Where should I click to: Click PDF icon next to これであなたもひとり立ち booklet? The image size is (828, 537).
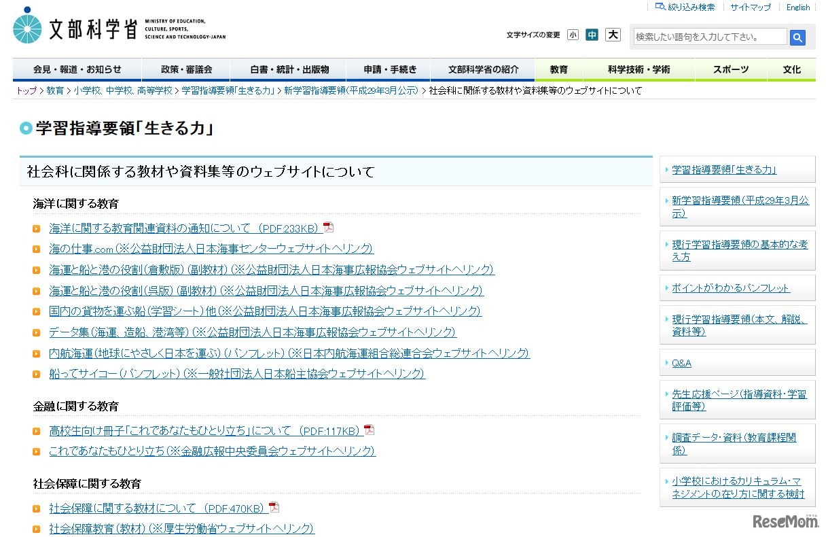(x=369, y=429)
